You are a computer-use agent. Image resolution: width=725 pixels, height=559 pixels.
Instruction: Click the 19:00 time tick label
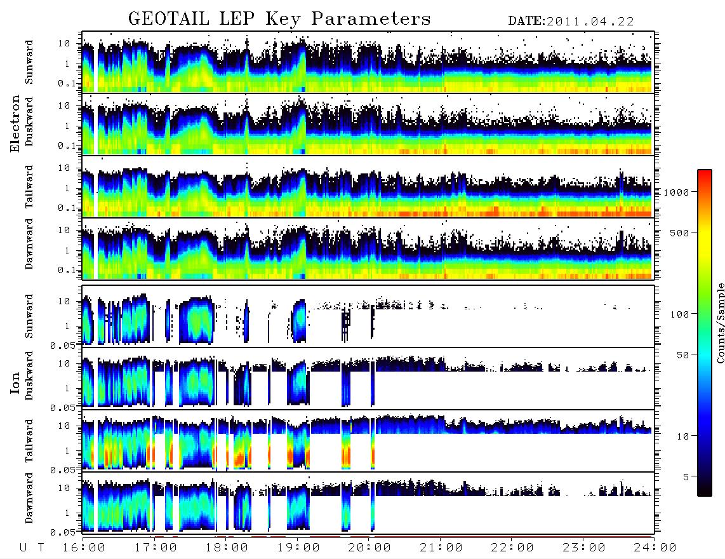(298, 548)
